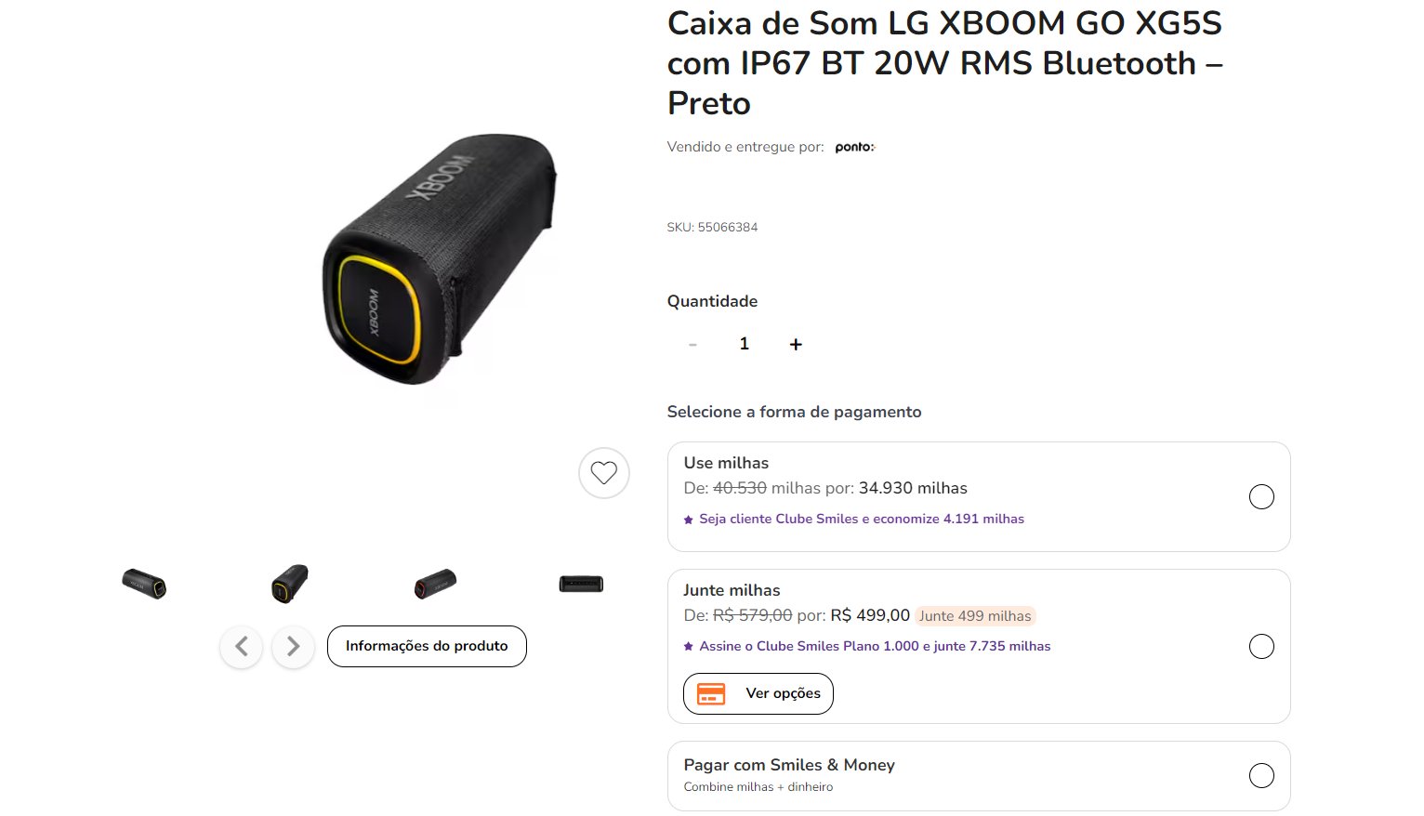The width and height of the screenshot is (1424, 816).
Task: Click the quantity value field
Action: (x=744, y=344)
